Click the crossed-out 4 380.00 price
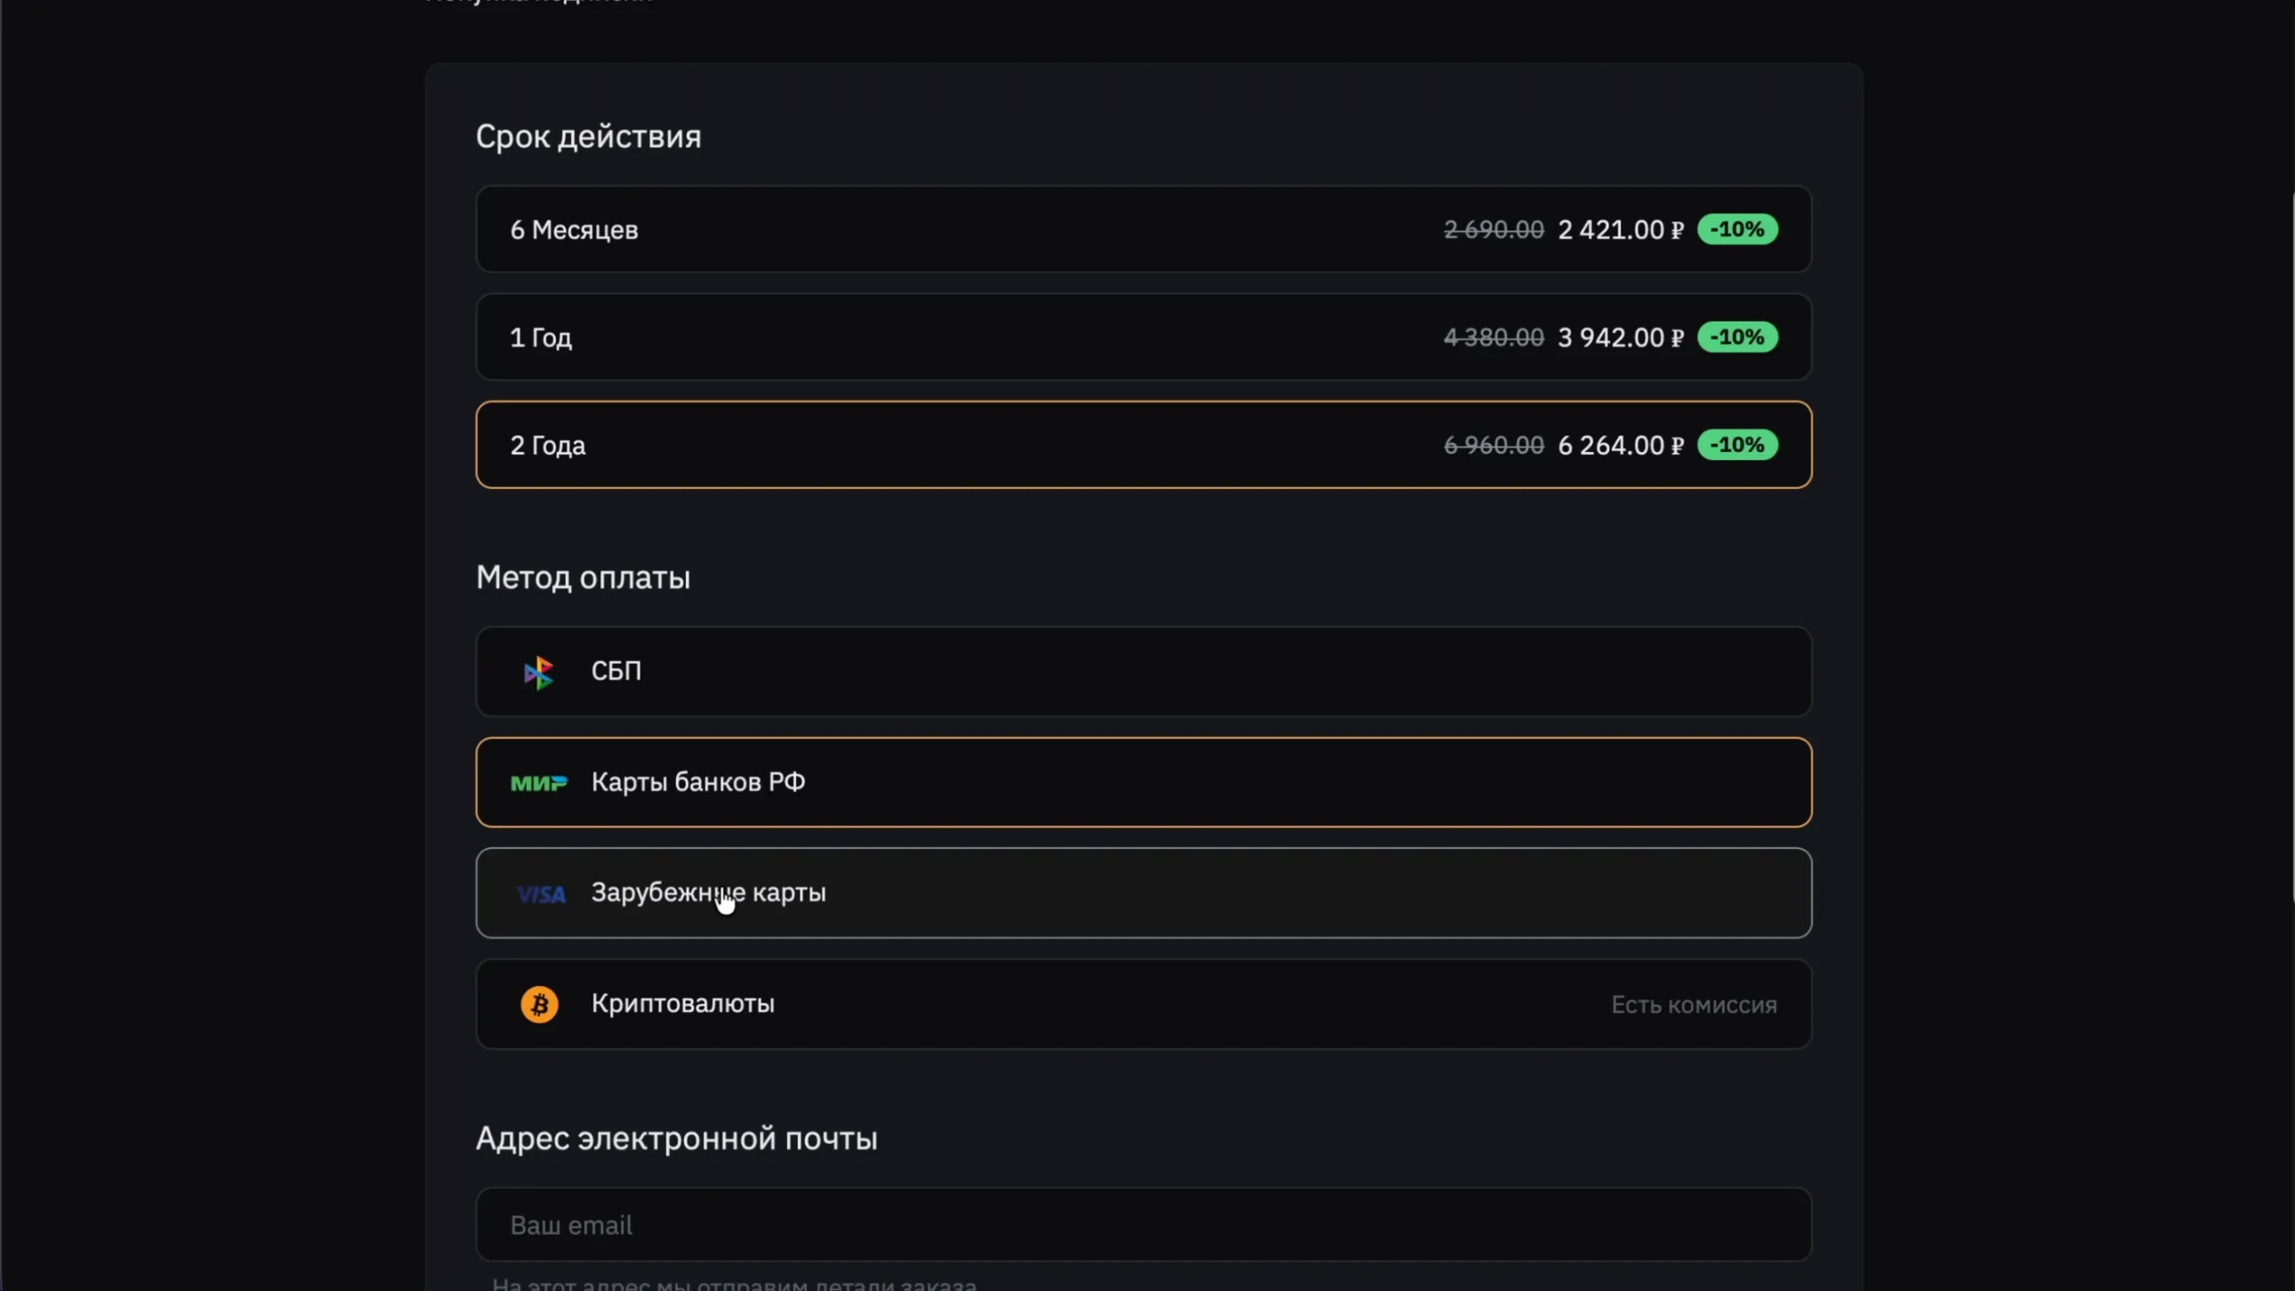The image size is (2295, 1291). coord(1494,338)
